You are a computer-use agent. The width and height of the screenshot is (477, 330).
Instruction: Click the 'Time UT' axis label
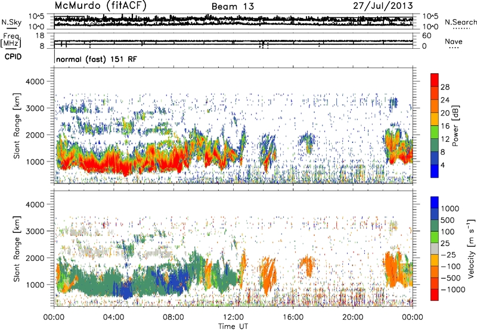click(x=233, y=326)
